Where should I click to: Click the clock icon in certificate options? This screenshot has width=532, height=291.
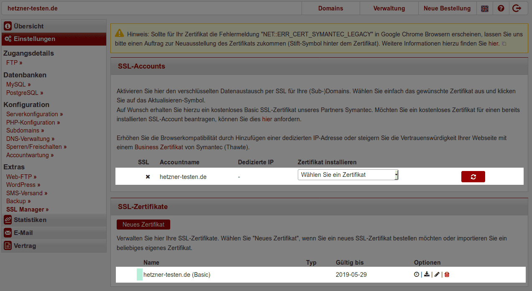(x=417, y=274)
